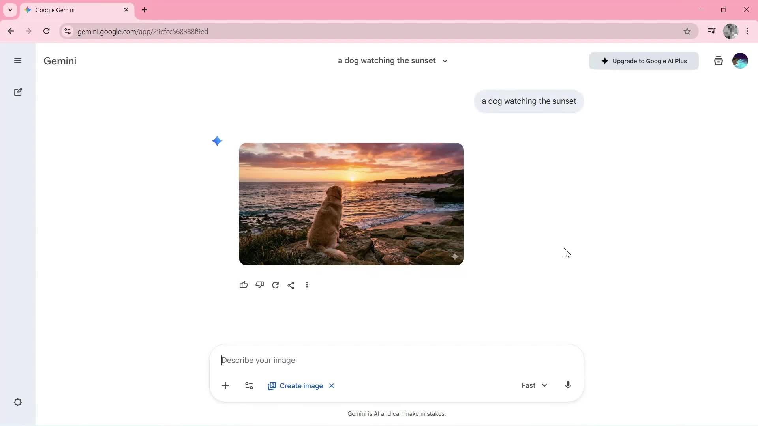The height and width of the screenshot is (426, 758).
Task: Open the microphone for voice input
Action: point(568,385)
